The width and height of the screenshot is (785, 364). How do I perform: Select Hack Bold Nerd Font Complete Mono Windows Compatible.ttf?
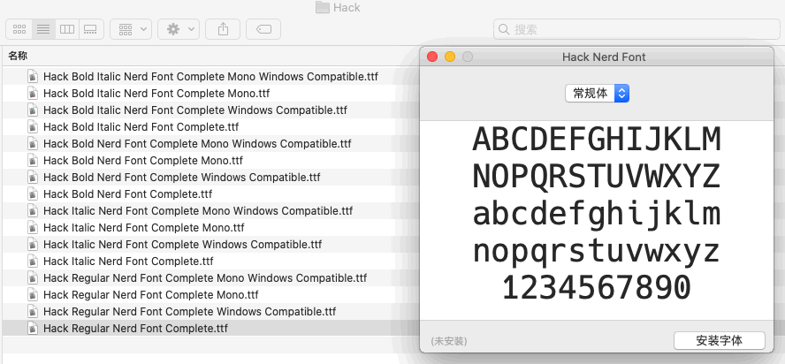pyautogui.click(x=197, y=144)
